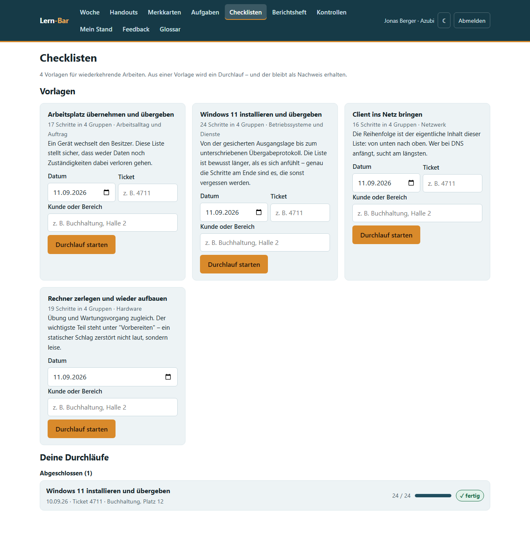
Task: Click the Abmelden button
Action: 472,20
